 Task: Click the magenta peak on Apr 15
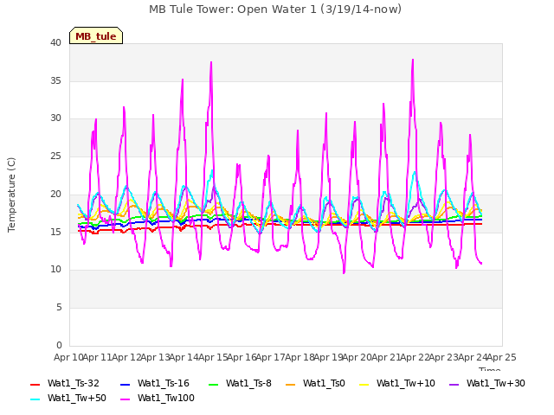(211, 62)
